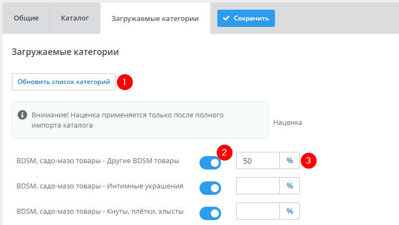Disable Кнуты, плётки, хлысты category
The width and height of the screenshot is (399, 225).
[x=210, y=213]
